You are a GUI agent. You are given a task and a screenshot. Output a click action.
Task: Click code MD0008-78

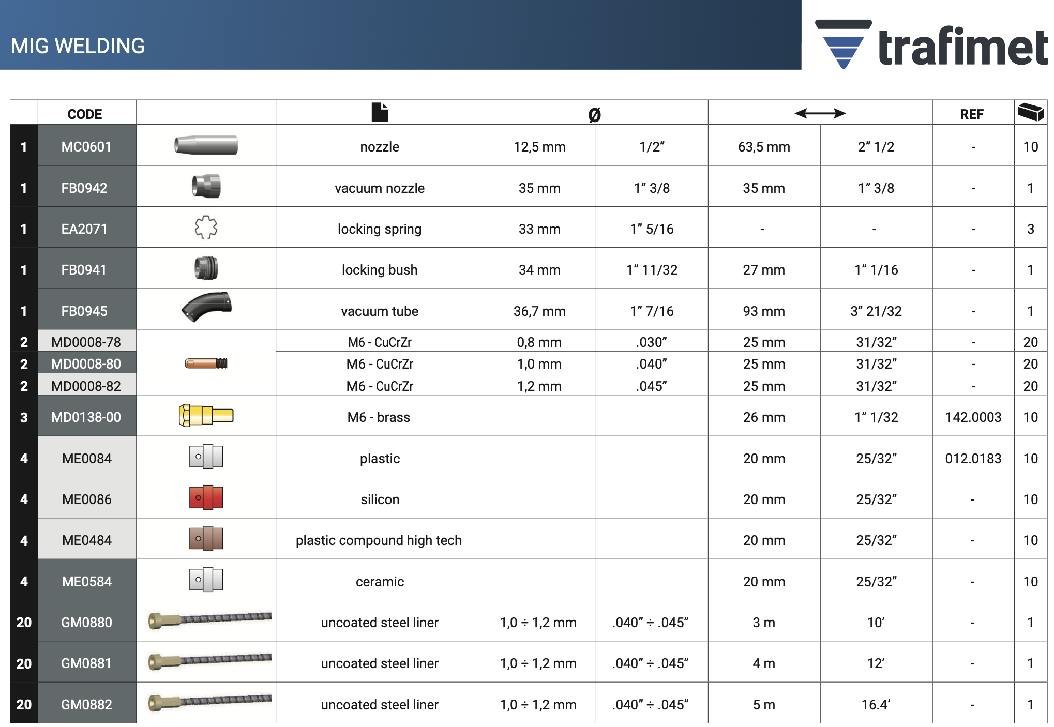click(x=86, y=342)
